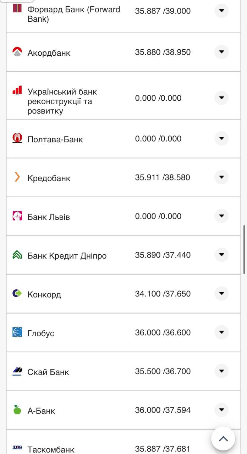This screenshot has height=454, width=247.
Task: Click the scroll-to-top arrow button
Action: (223, 439)
